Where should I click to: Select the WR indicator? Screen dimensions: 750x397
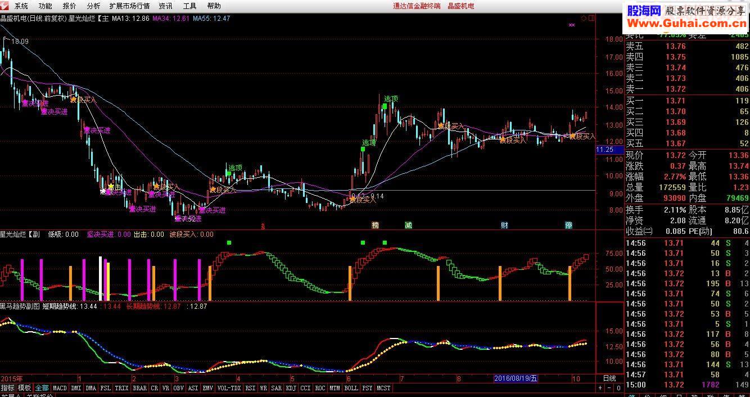264,388
